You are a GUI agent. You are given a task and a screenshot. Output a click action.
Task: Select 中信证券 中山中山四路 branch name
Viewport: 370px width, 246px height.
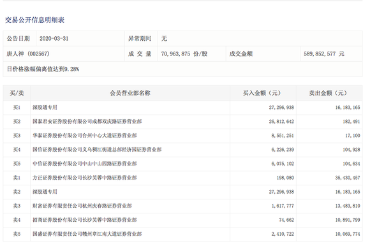click(84, 164)
